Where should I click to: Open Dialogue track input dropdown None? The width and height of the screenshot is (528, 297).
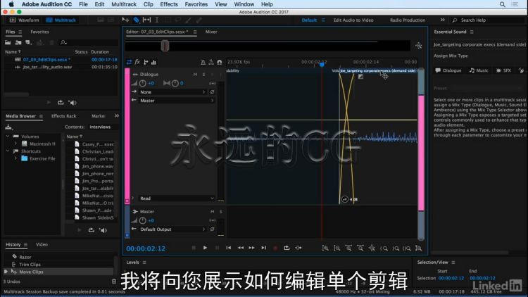pos(172,92)
